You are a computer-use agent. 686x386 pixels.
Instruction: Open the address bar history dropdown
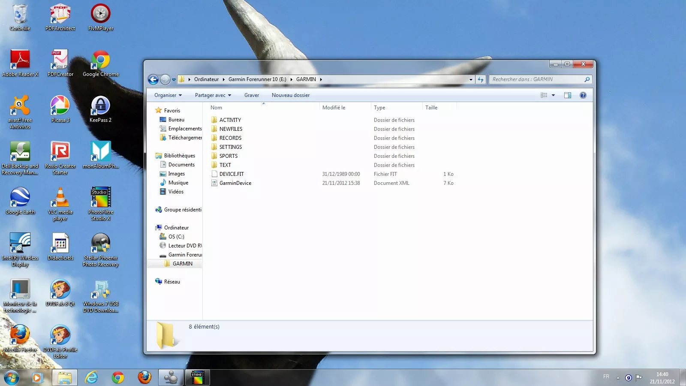tap(471, 79)
